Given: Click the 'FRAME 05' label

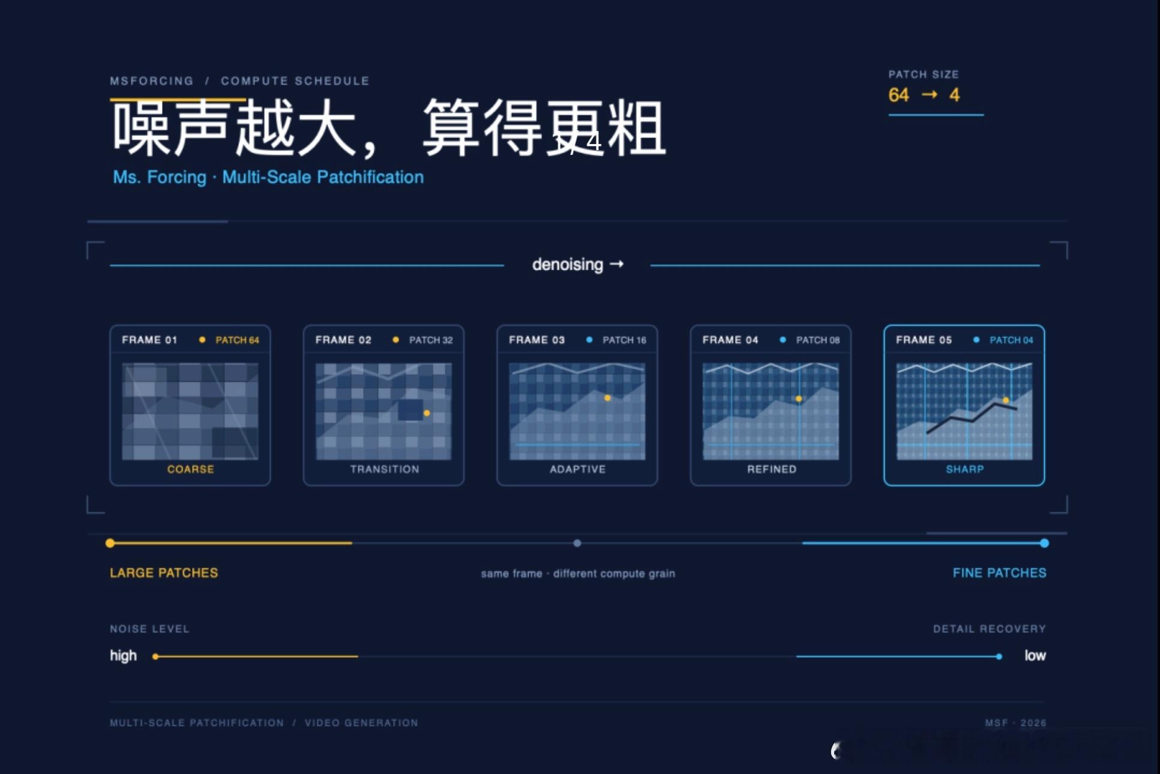Looking at the screenshot, I should pos(924,340).
